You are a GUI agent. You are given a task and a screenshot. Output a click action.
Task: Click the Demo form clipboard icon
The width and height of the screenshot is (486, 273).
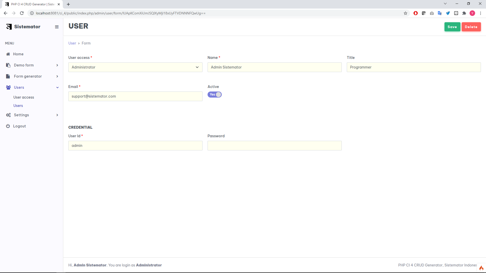pos(8,65)
